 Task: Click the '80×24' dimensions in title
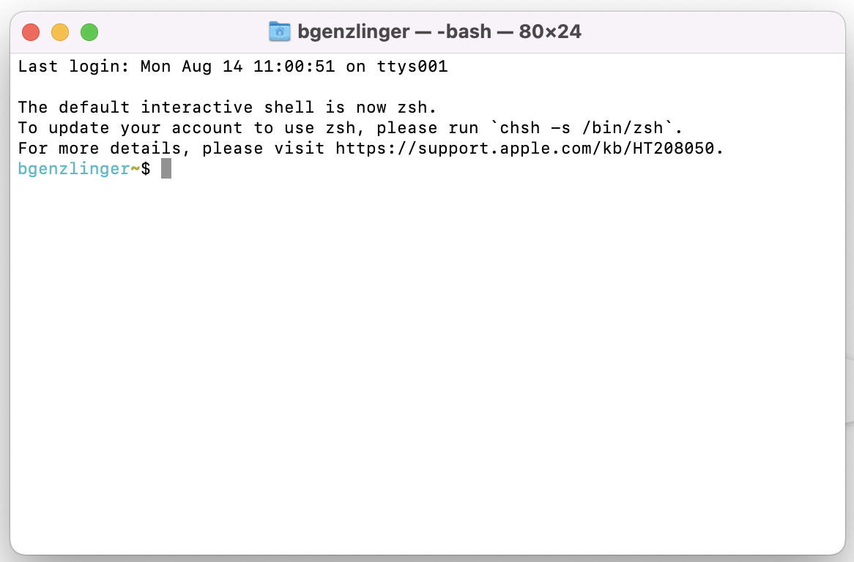550,31
